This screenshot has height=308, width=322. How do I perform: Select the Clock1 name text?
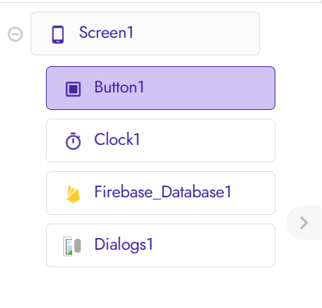coord(117,139)
